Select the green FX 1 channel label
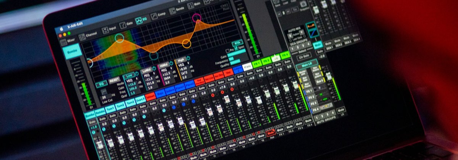 point(257,63)
